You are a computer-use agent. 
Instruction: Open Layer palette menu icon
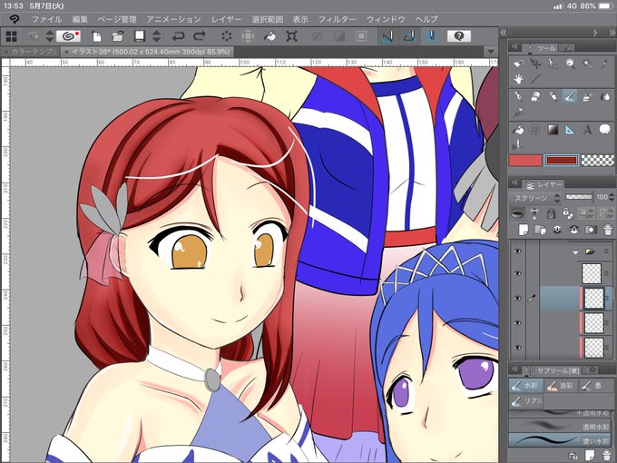(515, 183)
